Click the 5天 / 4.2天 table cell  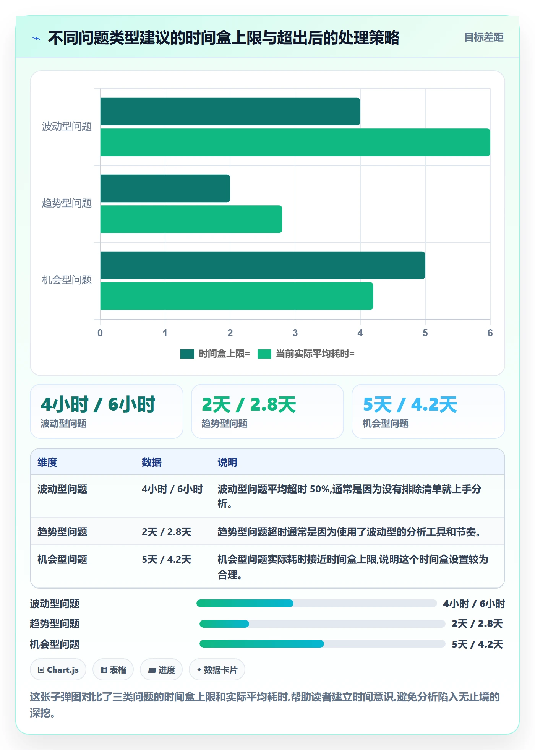[x=167, y=559]
